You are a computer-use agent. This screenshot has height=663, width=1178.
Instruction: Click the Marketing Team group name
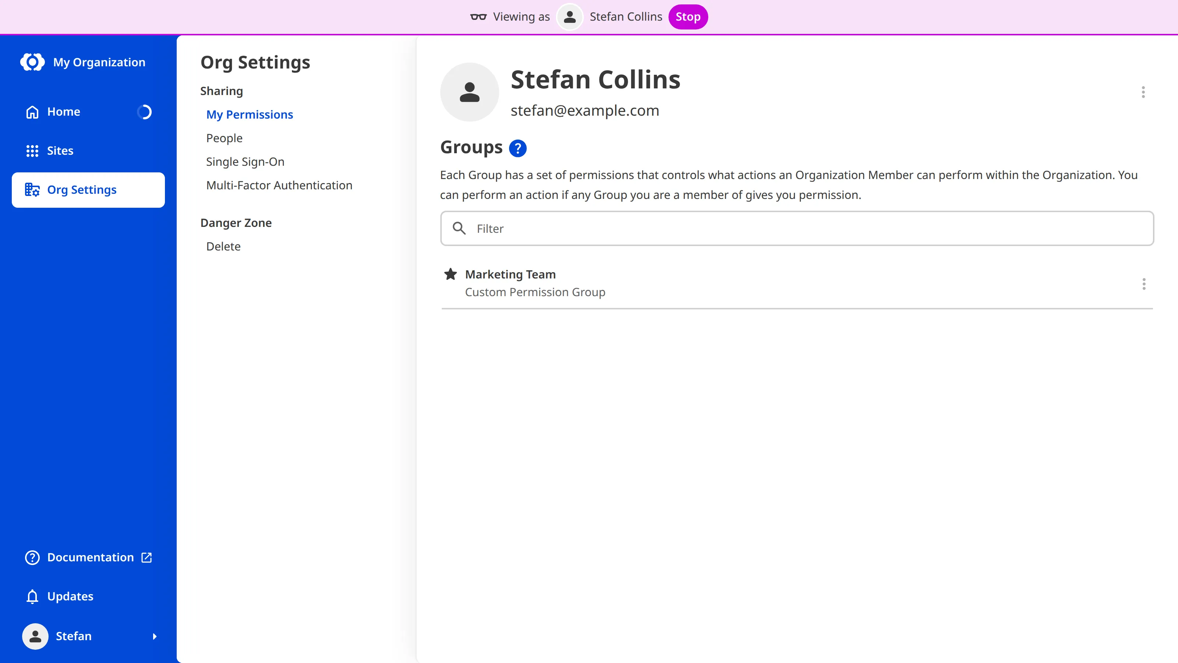coord(510,274)
